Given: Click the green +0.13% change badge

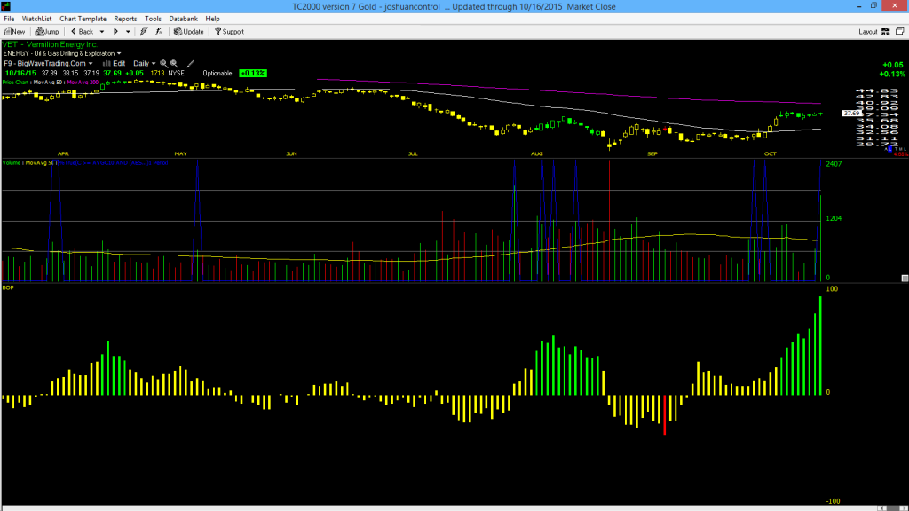Looking at the screenshot, I should point(253,73).
